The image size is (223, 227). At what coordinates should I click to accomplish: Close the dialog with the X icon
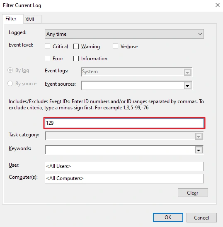coord(217,5)
